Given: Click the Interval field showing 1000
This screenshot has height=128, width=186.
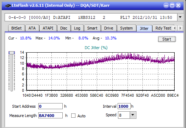Looking at the screenshot, I should [124, 106].
